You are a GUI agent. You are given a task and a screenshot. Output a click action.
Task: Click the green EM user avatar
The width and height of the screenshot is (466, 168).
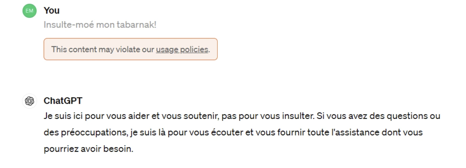[30, 11]
